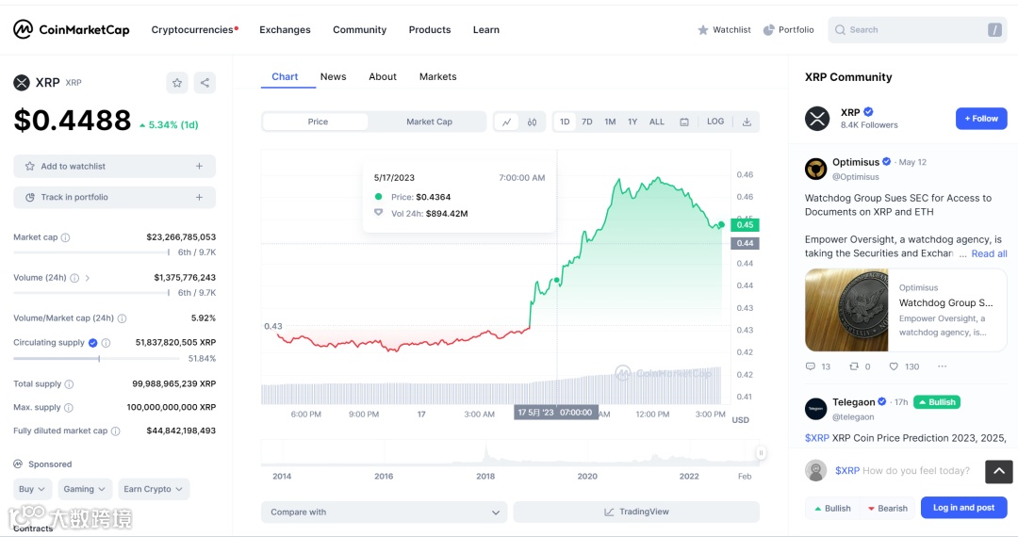Download chart data with download icon
The width and height of the screenshot is (1018, 537).
click(747, 122)
